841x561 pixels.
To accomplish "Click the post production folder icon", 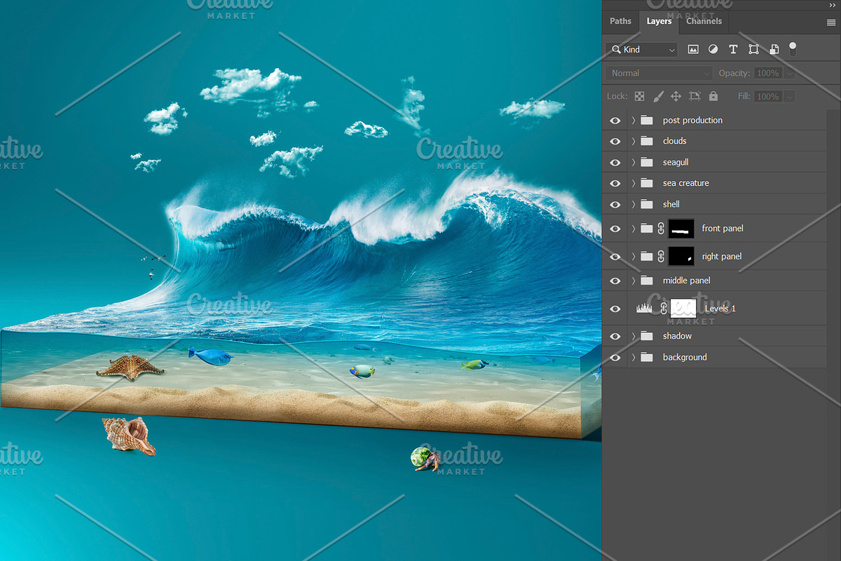I will click(647, 120).
